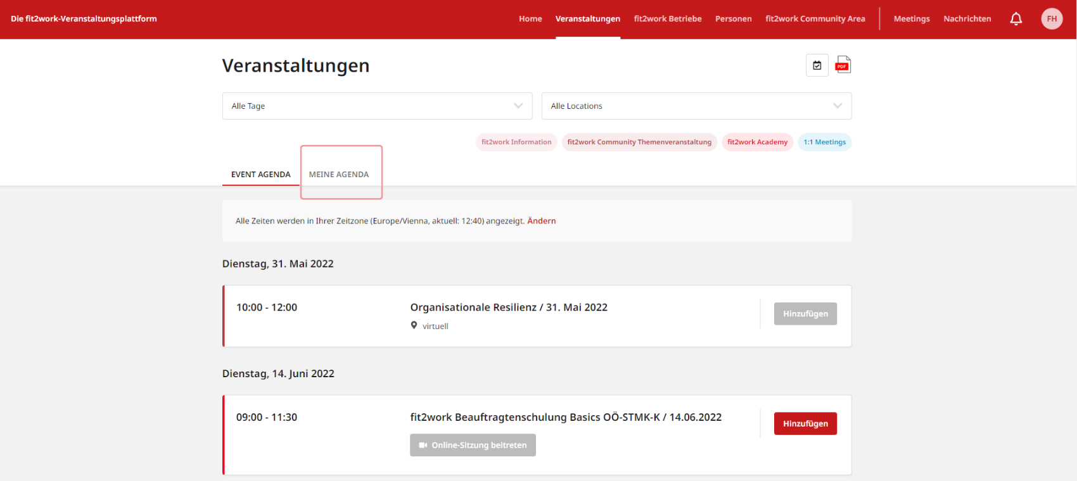The width and height of the screenshot is (1077, 481).
Task: Click the virtuell location label
Action: click(435, 327)
